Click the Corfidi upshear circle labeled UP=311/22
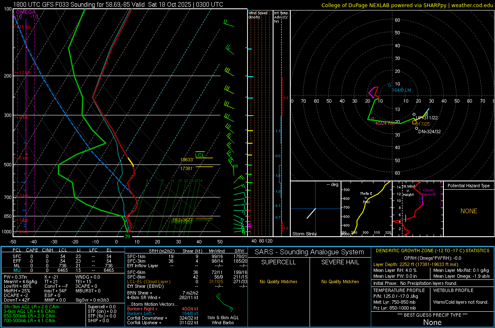Image resolution: width=495 pixels, height=328 pixels. pyautogui.click(x=414, y=114)
